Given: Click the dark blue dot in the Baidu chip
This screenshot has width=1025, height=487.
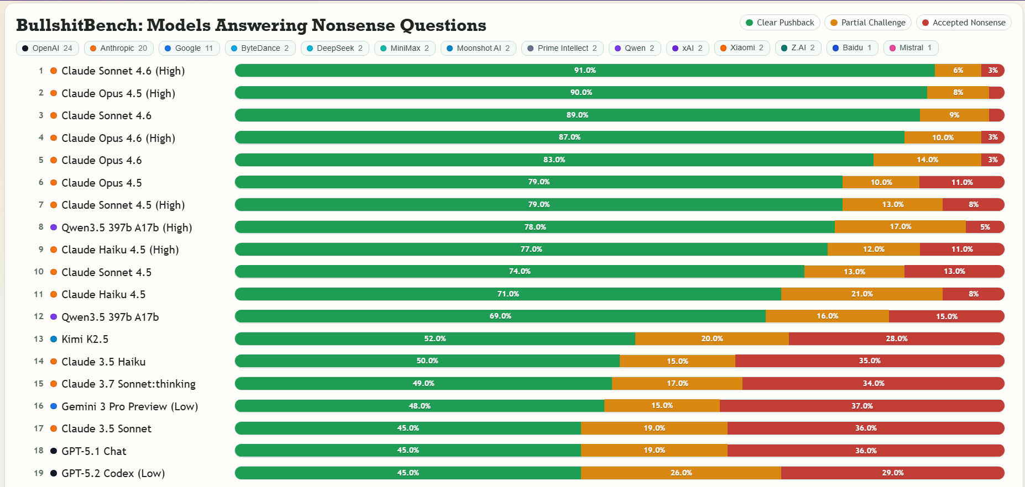Looking at the screenshot, I should [836, 48].
